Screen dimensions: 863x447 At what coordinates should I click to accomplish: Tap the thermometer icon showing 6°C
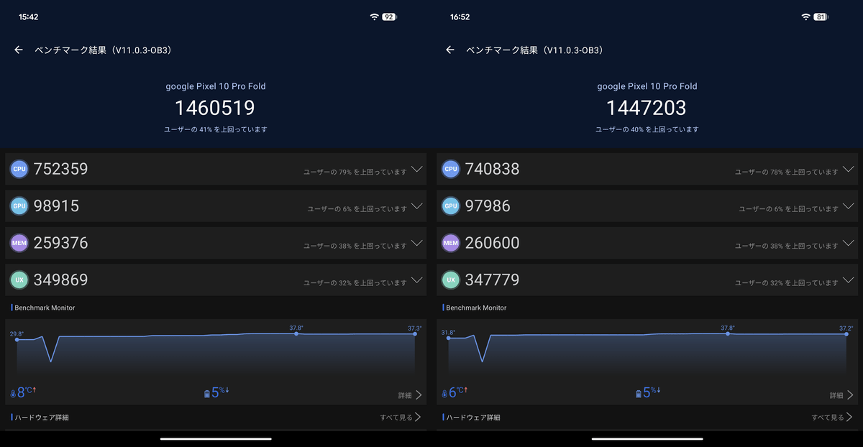click(444, 394)
